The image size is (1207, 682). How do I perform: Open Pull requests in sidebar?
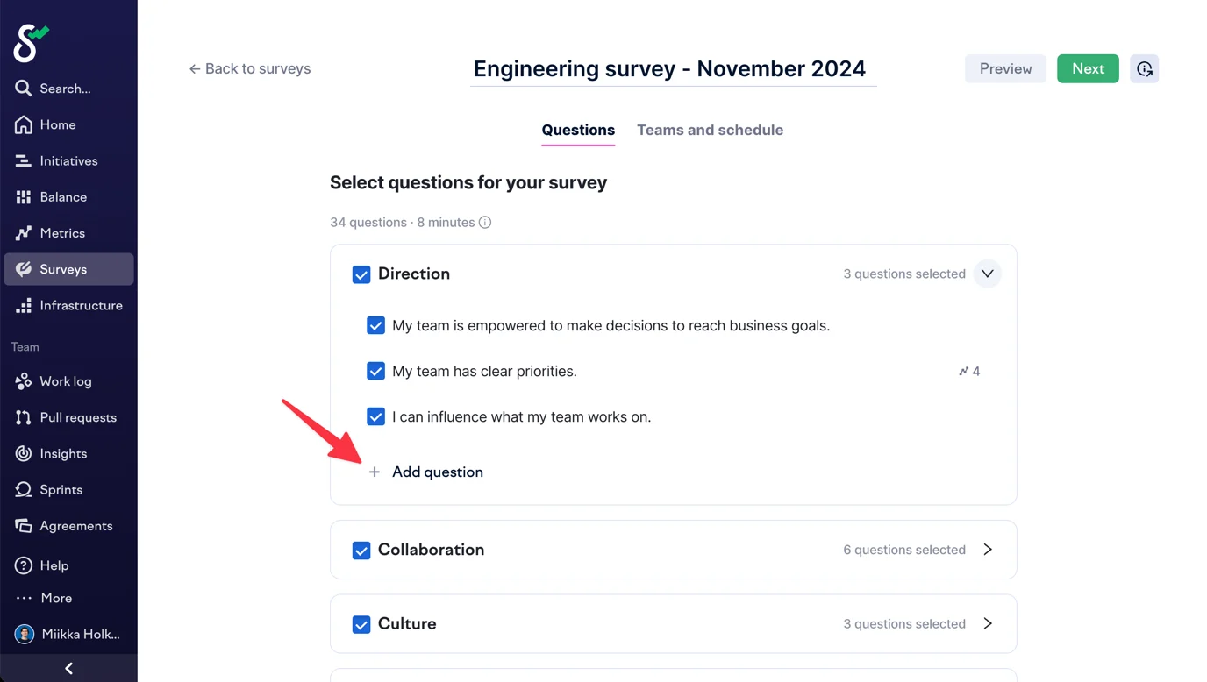coord(24,417)
